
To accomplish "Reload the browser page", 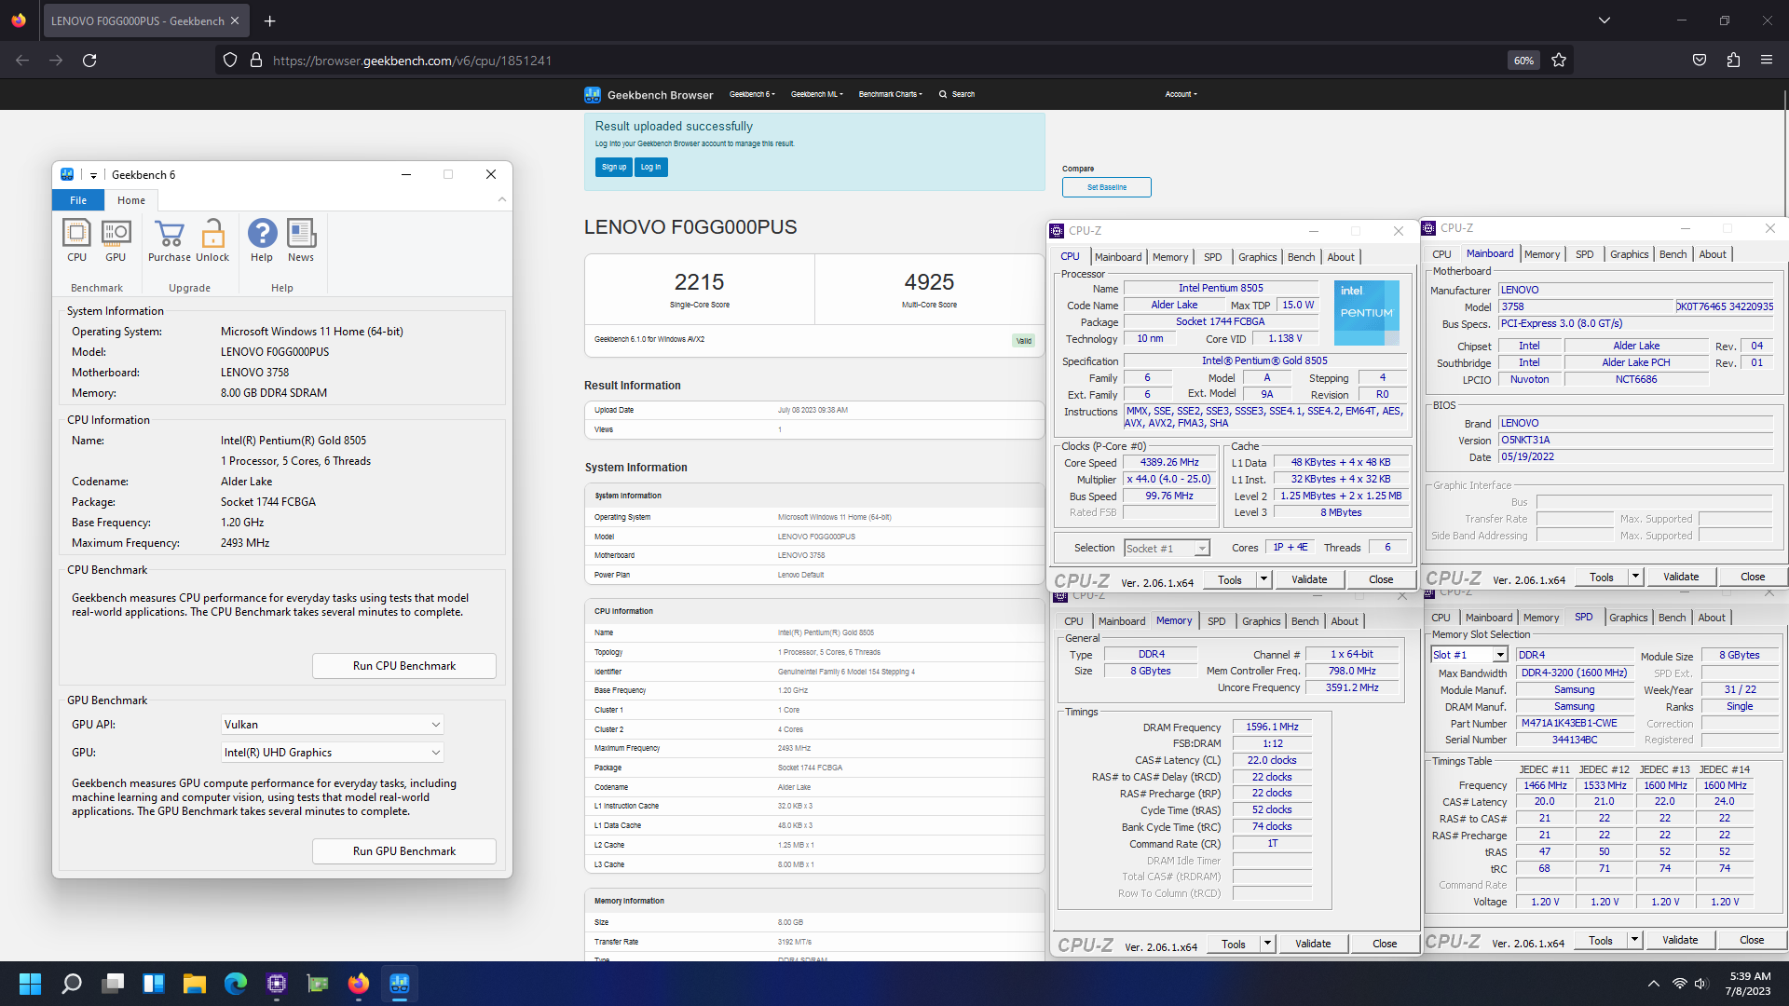I will tap(89, 61).
